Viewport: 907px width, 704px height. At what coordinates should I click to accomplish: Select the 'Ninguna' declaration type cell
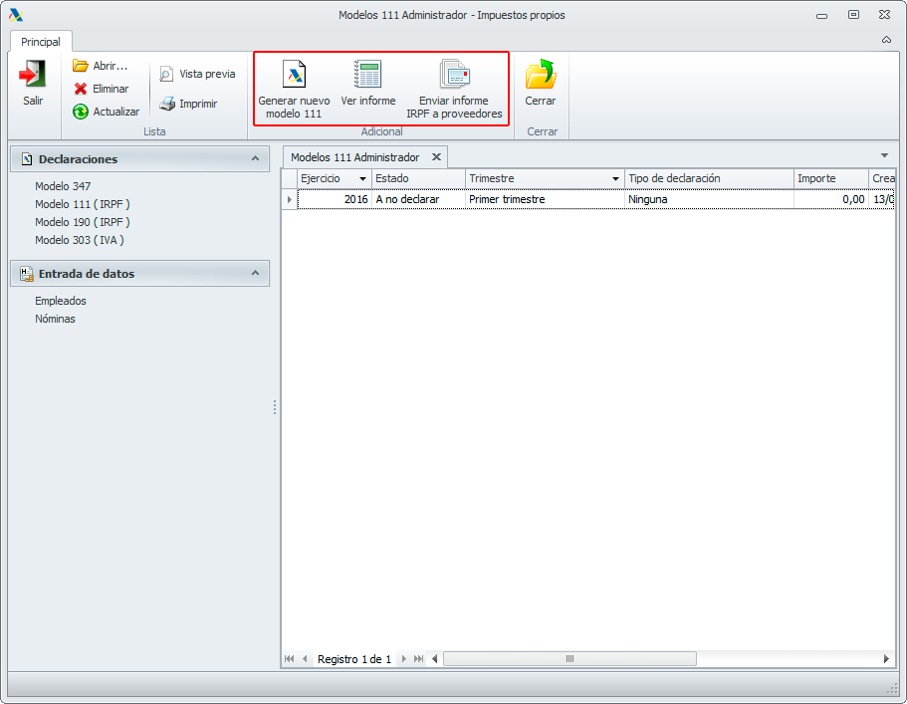709,199
